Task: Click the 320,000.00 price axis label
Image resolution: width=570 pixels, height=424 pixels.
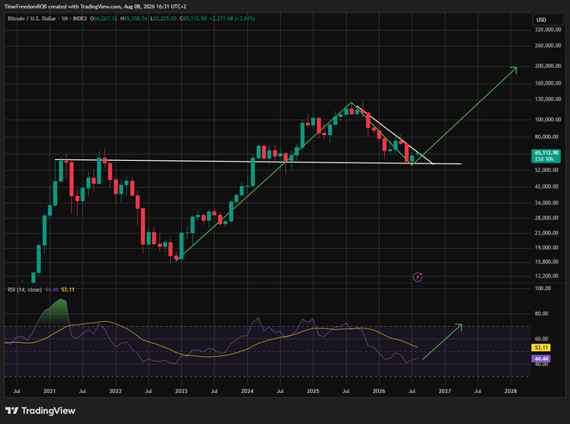Action: tap(548, 30)
